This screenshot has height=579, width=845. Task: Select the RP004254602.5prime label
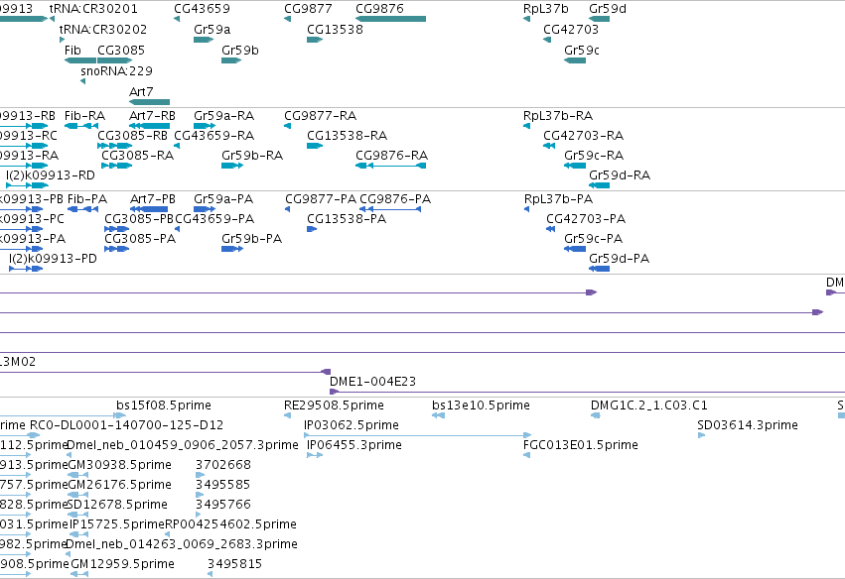(230, 524)
